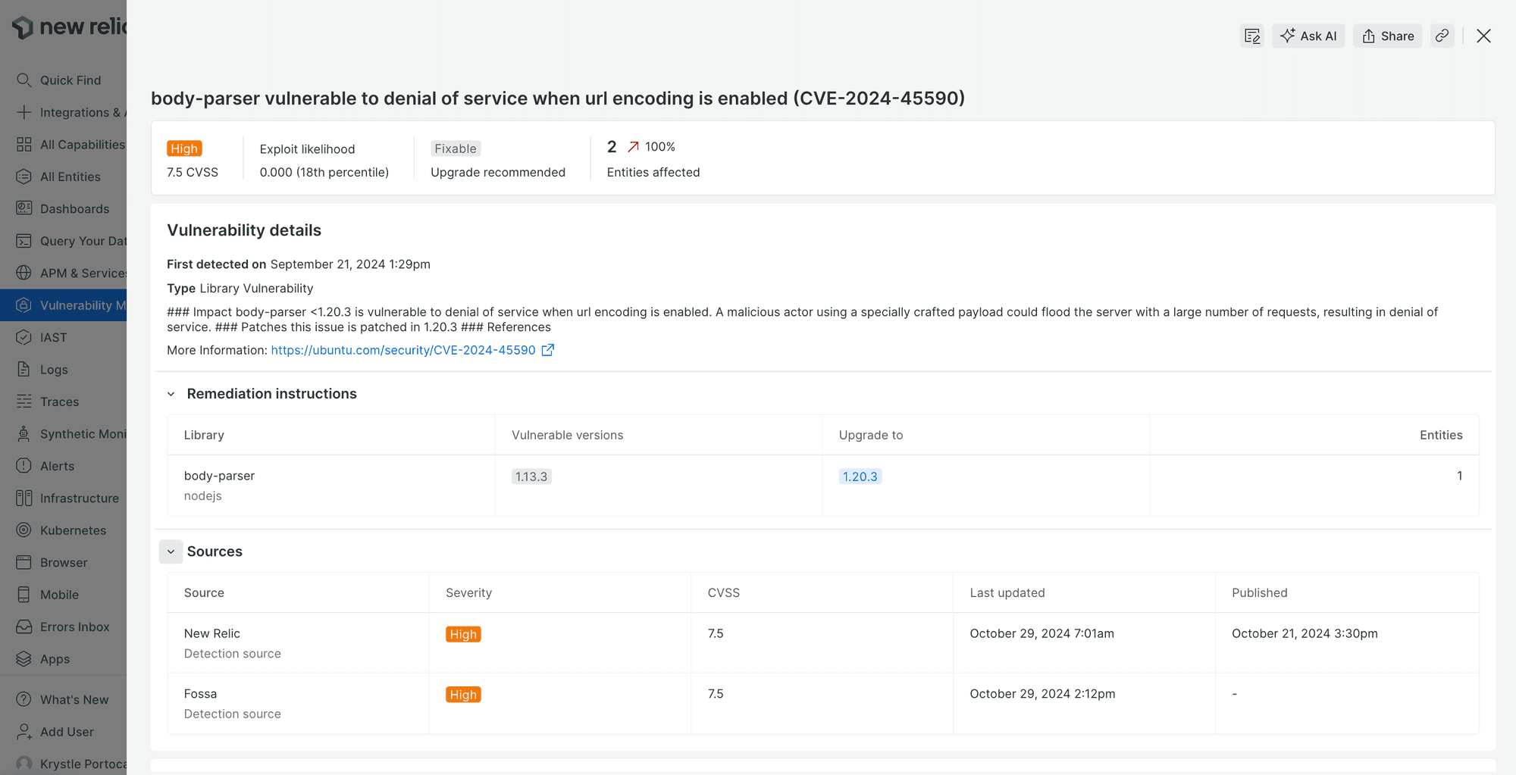
Task: Open Quick Find in the sidebar
Action: point(70,80)
